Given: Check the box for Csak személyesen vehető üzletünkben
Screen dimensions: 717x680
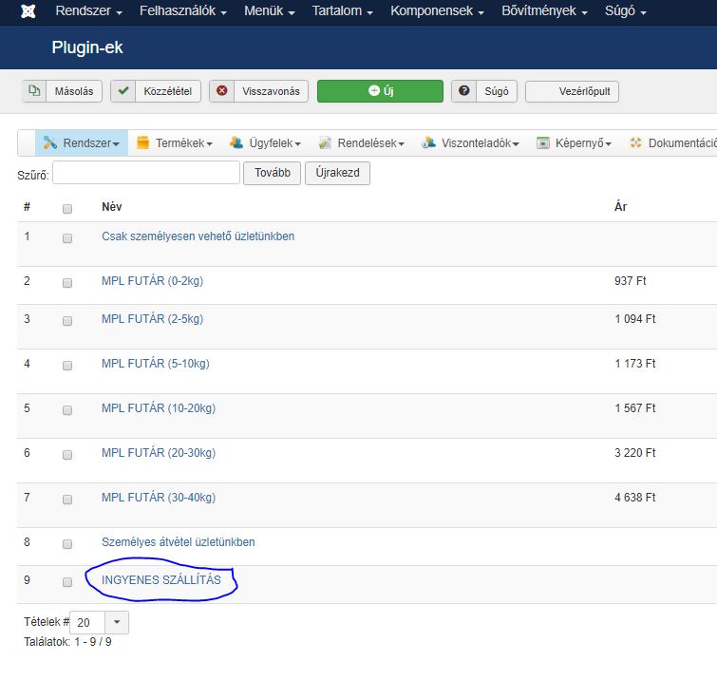Looking at the screenshot, I should [x=67, y=238].
